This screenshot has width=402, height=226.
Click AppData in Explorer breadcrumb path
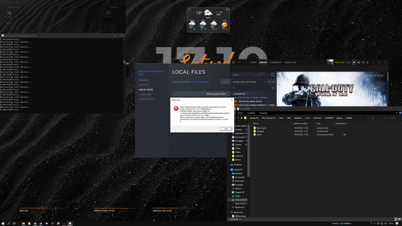298,118
